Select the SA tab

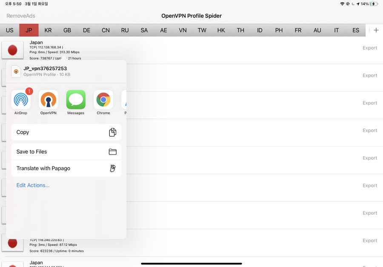144,30
